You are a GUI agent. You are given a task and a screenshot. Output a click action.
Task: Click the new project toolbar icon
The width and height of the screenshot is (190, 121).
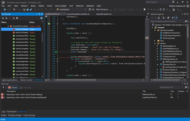coord(14,9)
